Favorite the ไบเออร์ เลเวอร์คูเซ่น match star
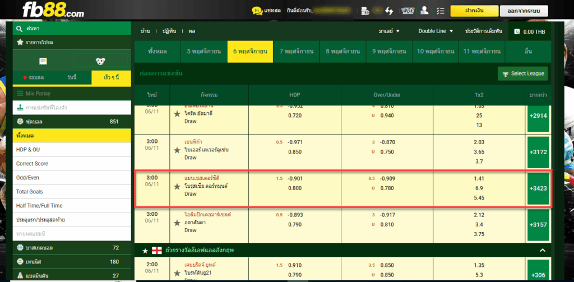 pos(177,150)
